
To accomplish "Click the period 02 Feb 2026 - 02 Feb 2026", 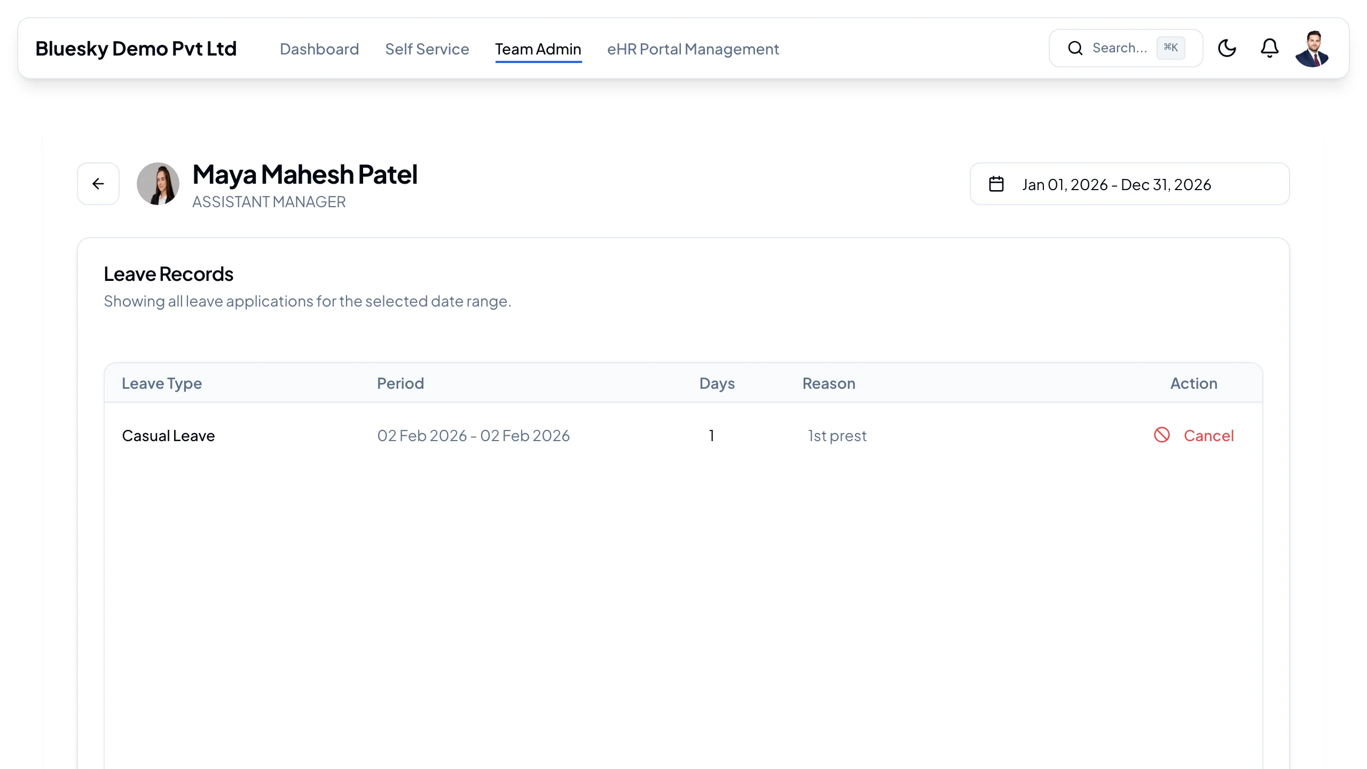I will [474, 436].
